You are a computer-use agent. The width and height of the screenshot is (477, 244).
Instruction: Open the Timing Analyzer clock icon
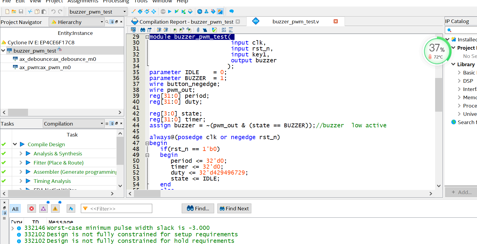pos(200,12)
